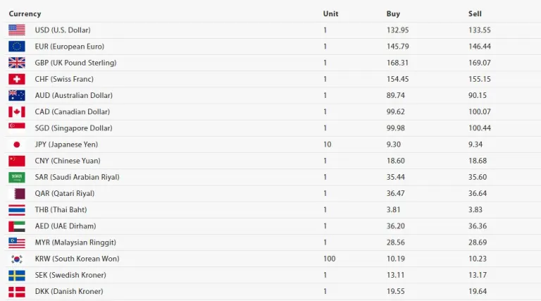The image size is (541, 301).
Task: Click the Buy column header
Action: 393,14
